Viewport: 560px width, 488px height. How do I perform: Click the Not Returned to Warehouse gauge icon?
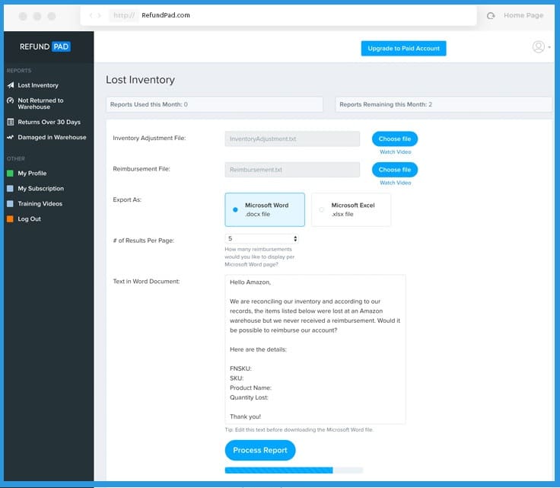[x=11, y=100]
